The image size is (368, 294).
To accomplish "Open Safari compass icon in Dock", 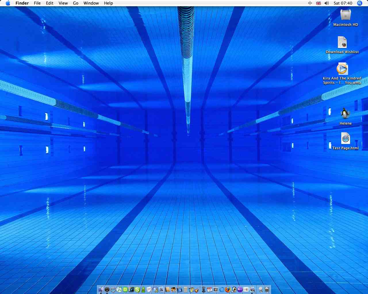I will (113, 289).
